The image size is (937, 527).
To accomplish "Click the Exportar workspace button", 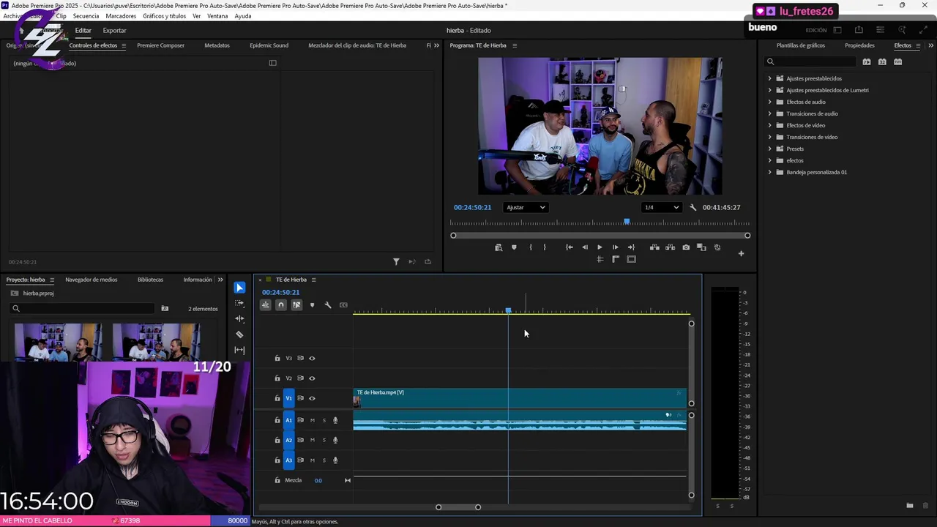I will [x=114, y=31].
